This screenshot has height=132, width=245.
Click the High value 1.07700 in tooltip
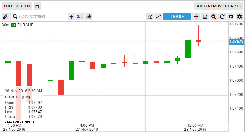(x=35, y=107)
